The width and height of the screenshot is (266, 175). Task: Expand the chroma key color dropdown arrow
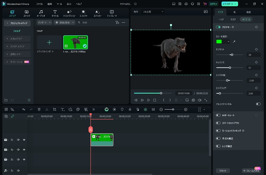(228, 42)
